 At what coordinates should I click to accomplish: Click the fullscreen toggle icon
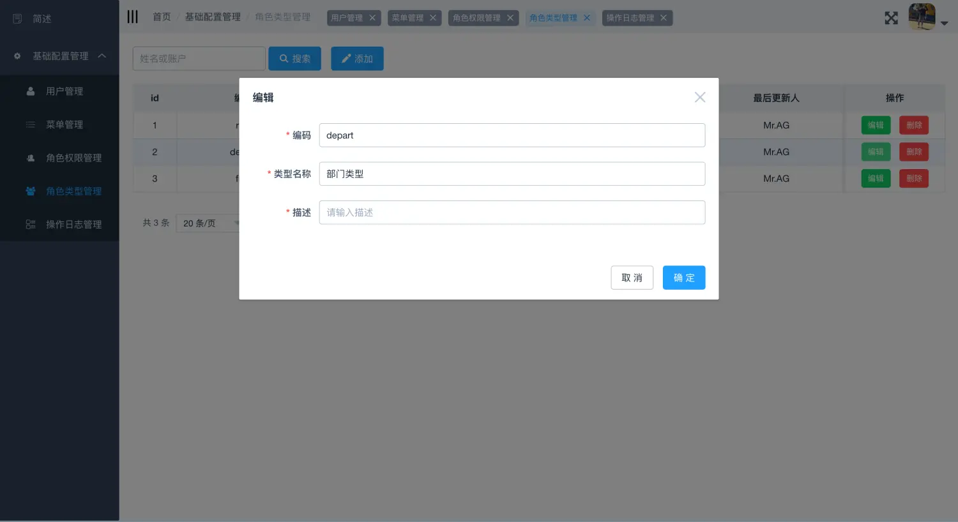(891, 18)
